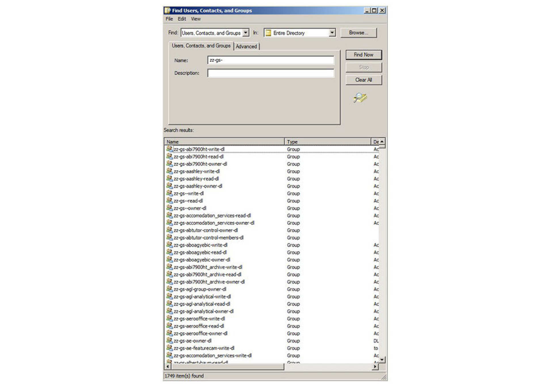Open the Find object type dropdown

coord(245,33)
